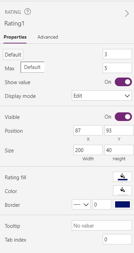Click the help question mark icon next to RATING

pos(27,12)
